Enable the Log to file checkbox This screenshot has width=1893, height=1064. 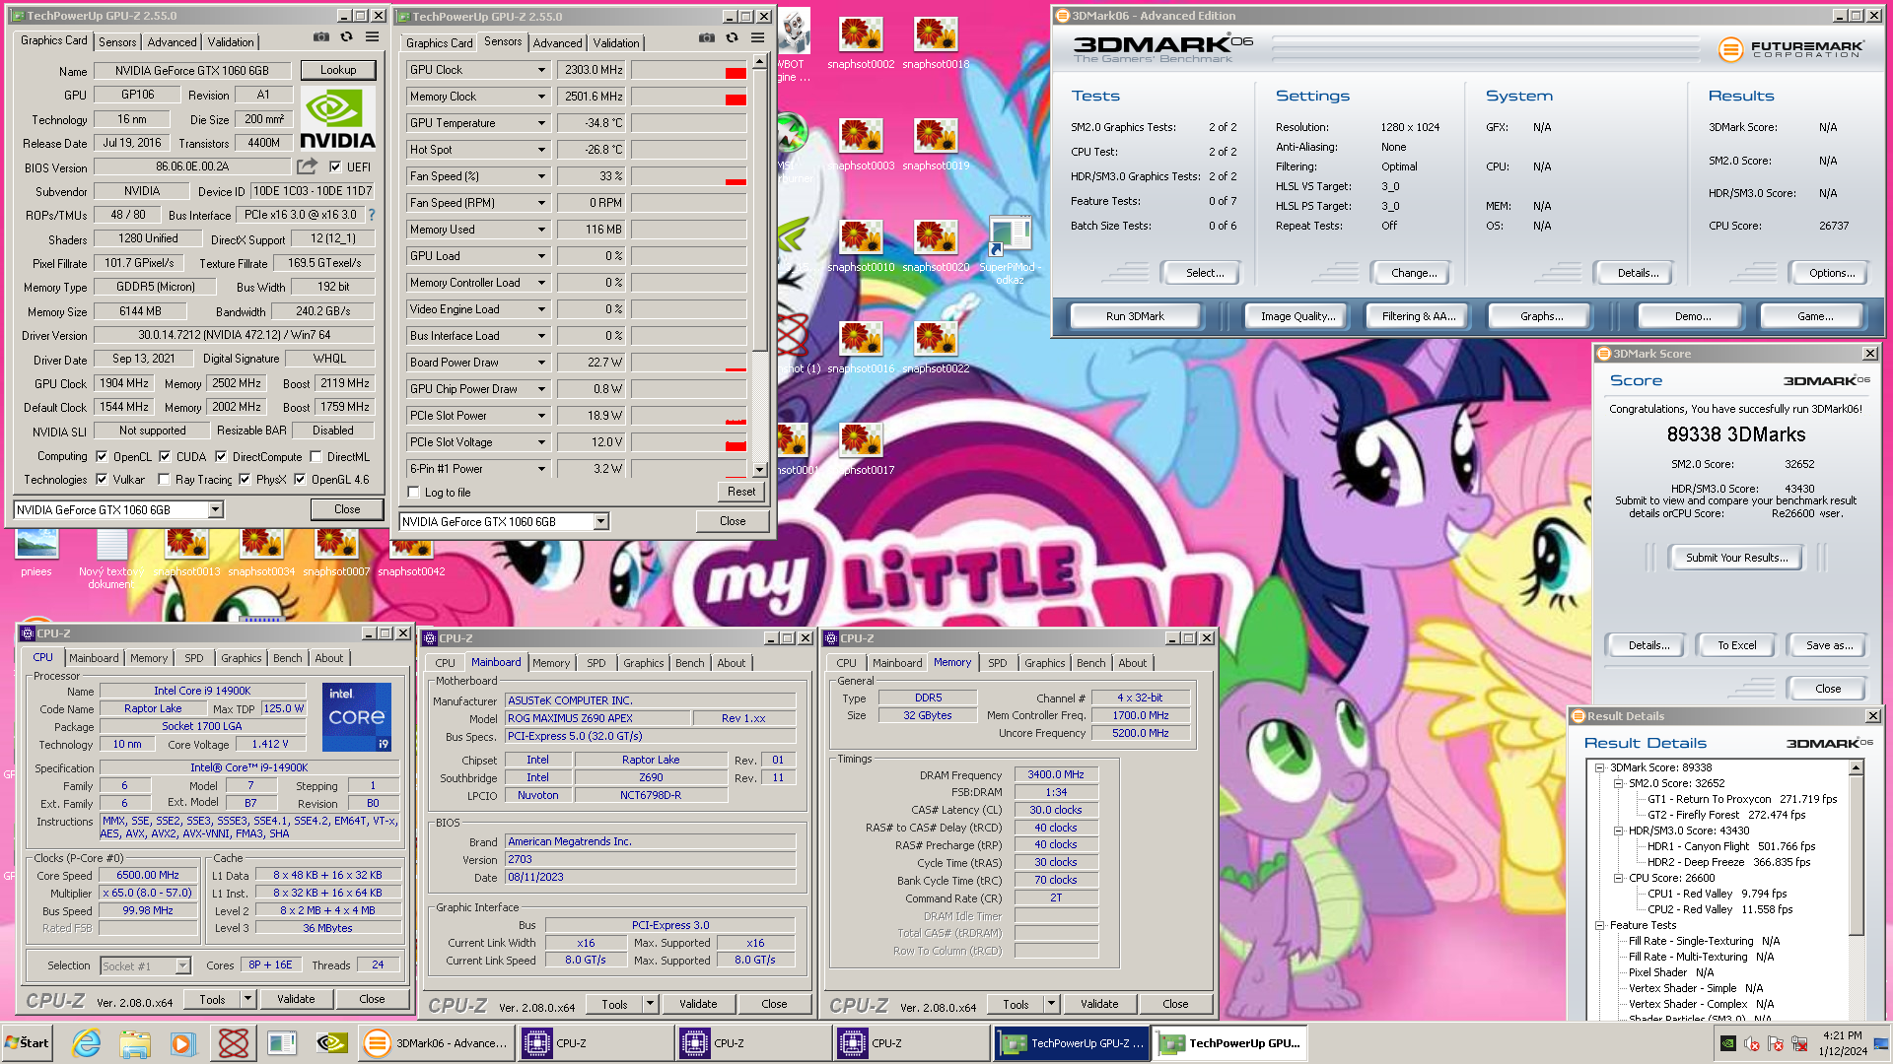pos(414,493)
